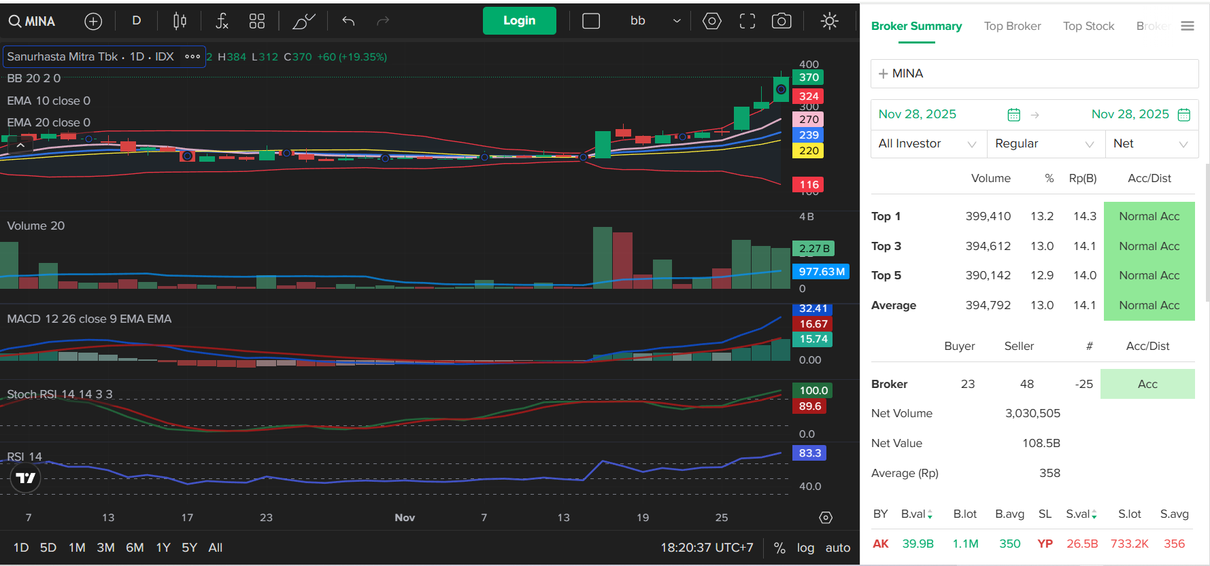Viewport: 1210px width, 566px height.
Task: Toggle percent price scale
Action: [x=779, y=548]
